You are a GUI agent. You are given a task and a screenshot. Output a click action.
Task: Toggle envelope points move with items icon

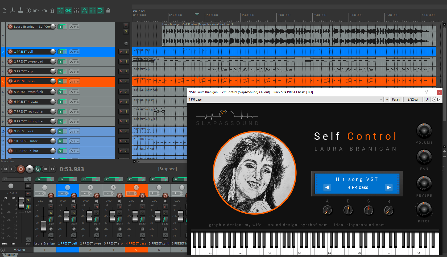tap(84, 10)
